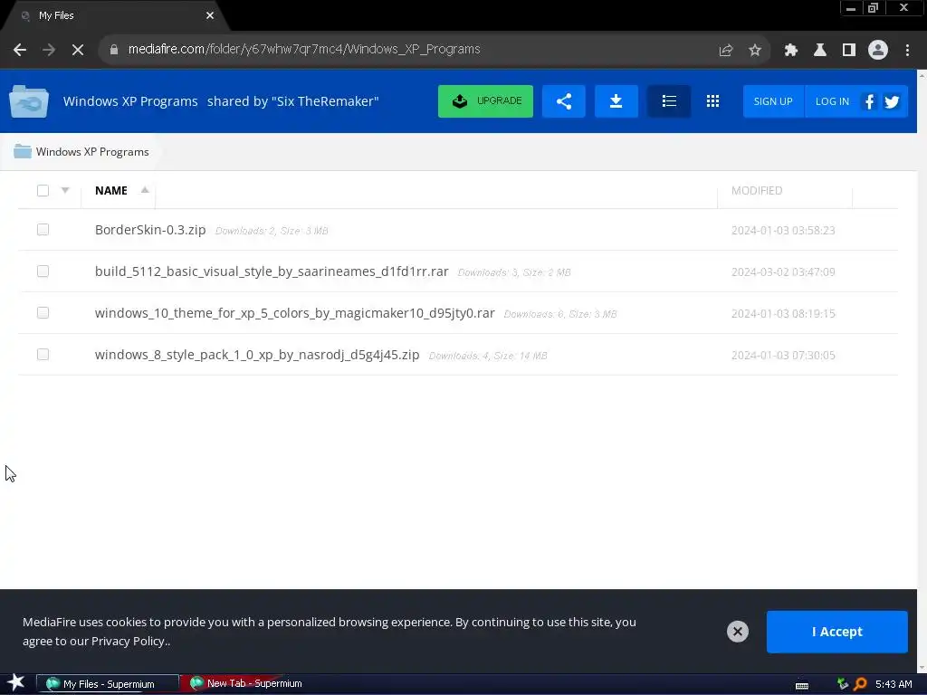927x695 pixels.
Task: Click the orange magnifier tray icon
Action: coord(860,684)
